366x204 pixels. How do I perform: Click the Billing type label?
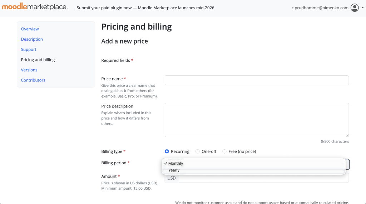coord(112,151)
